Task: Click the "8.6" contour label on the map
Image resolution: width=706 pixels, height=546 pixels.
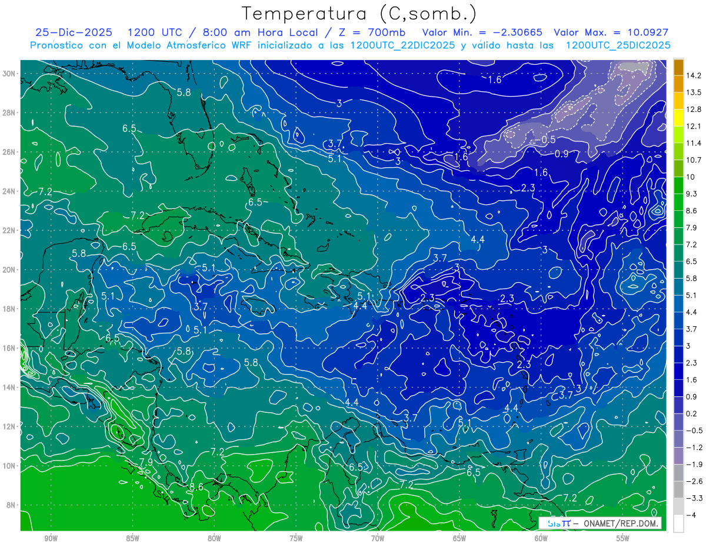Action: point(197,487)
